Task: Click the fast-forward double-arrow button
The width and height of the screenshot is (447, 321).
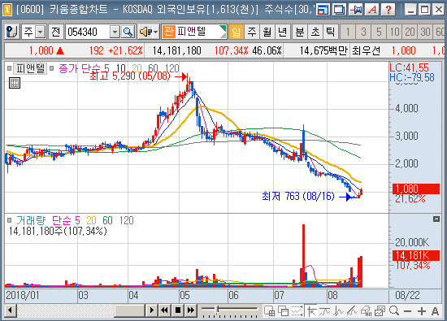Action: pyautogui.click(x=191, y=310)
